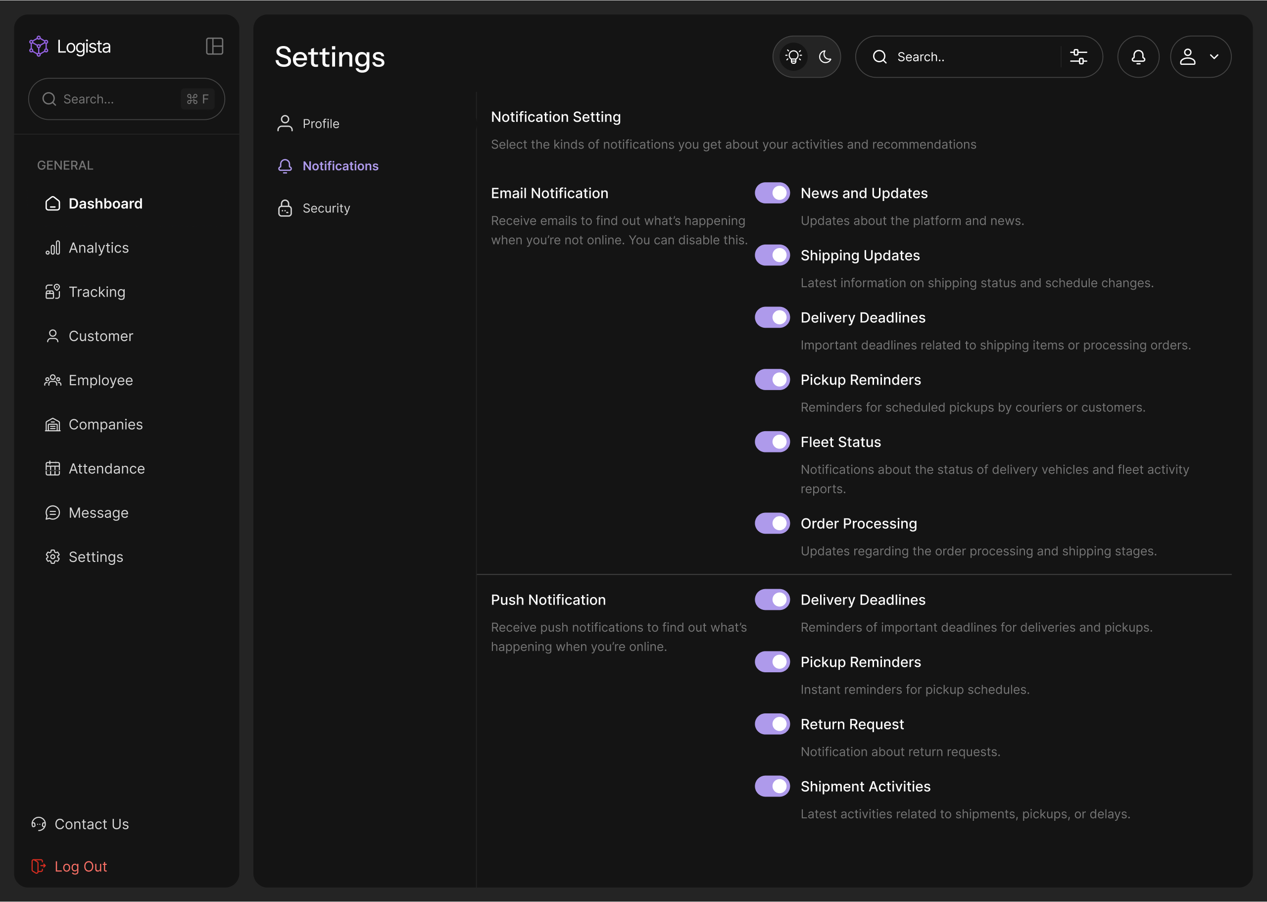This screenshot has width=1267, height=902.
Task: Toggle Shipping Updates email notification
Action: pos(772,255)
